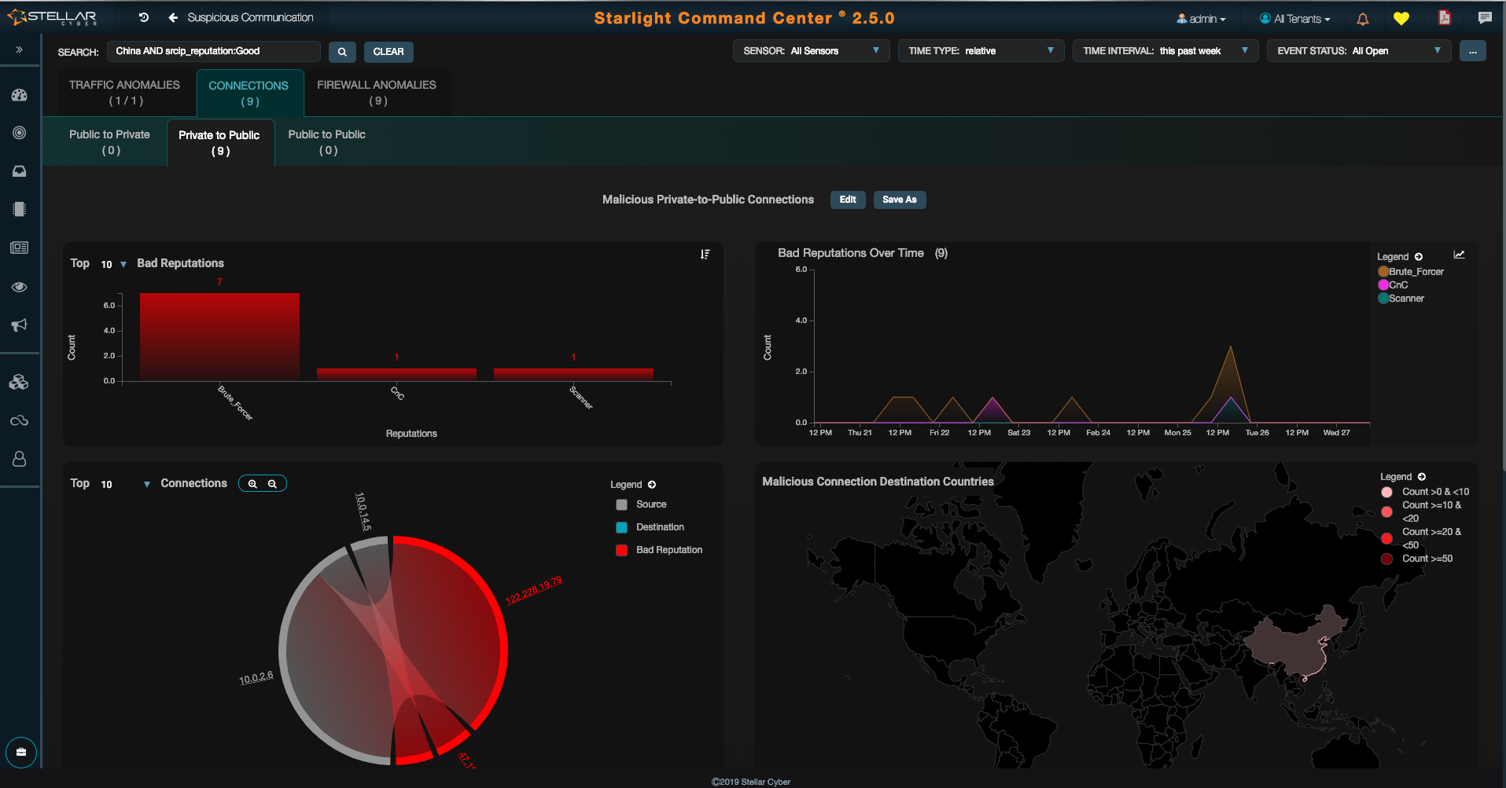
Task: Click the briefcase round button
Action: (21, 753)
